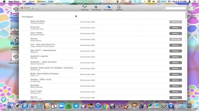Install Emoji Lite
This screenshot has height=111, width=199.
(175, 28)
